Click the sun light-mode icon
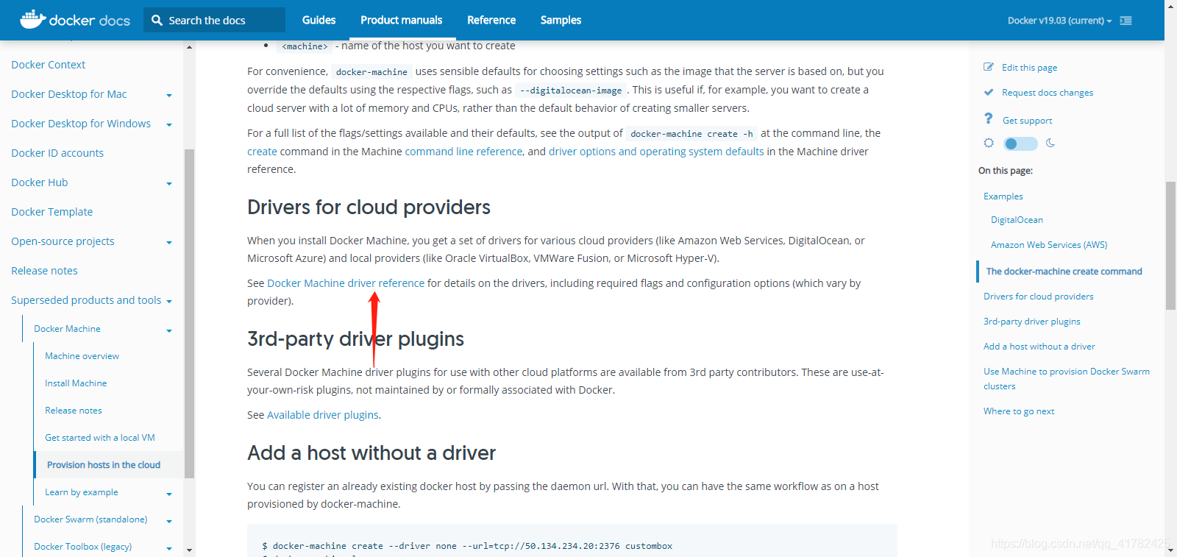The width and height of the screenshot is (1177, 557). tap(989, 143)
